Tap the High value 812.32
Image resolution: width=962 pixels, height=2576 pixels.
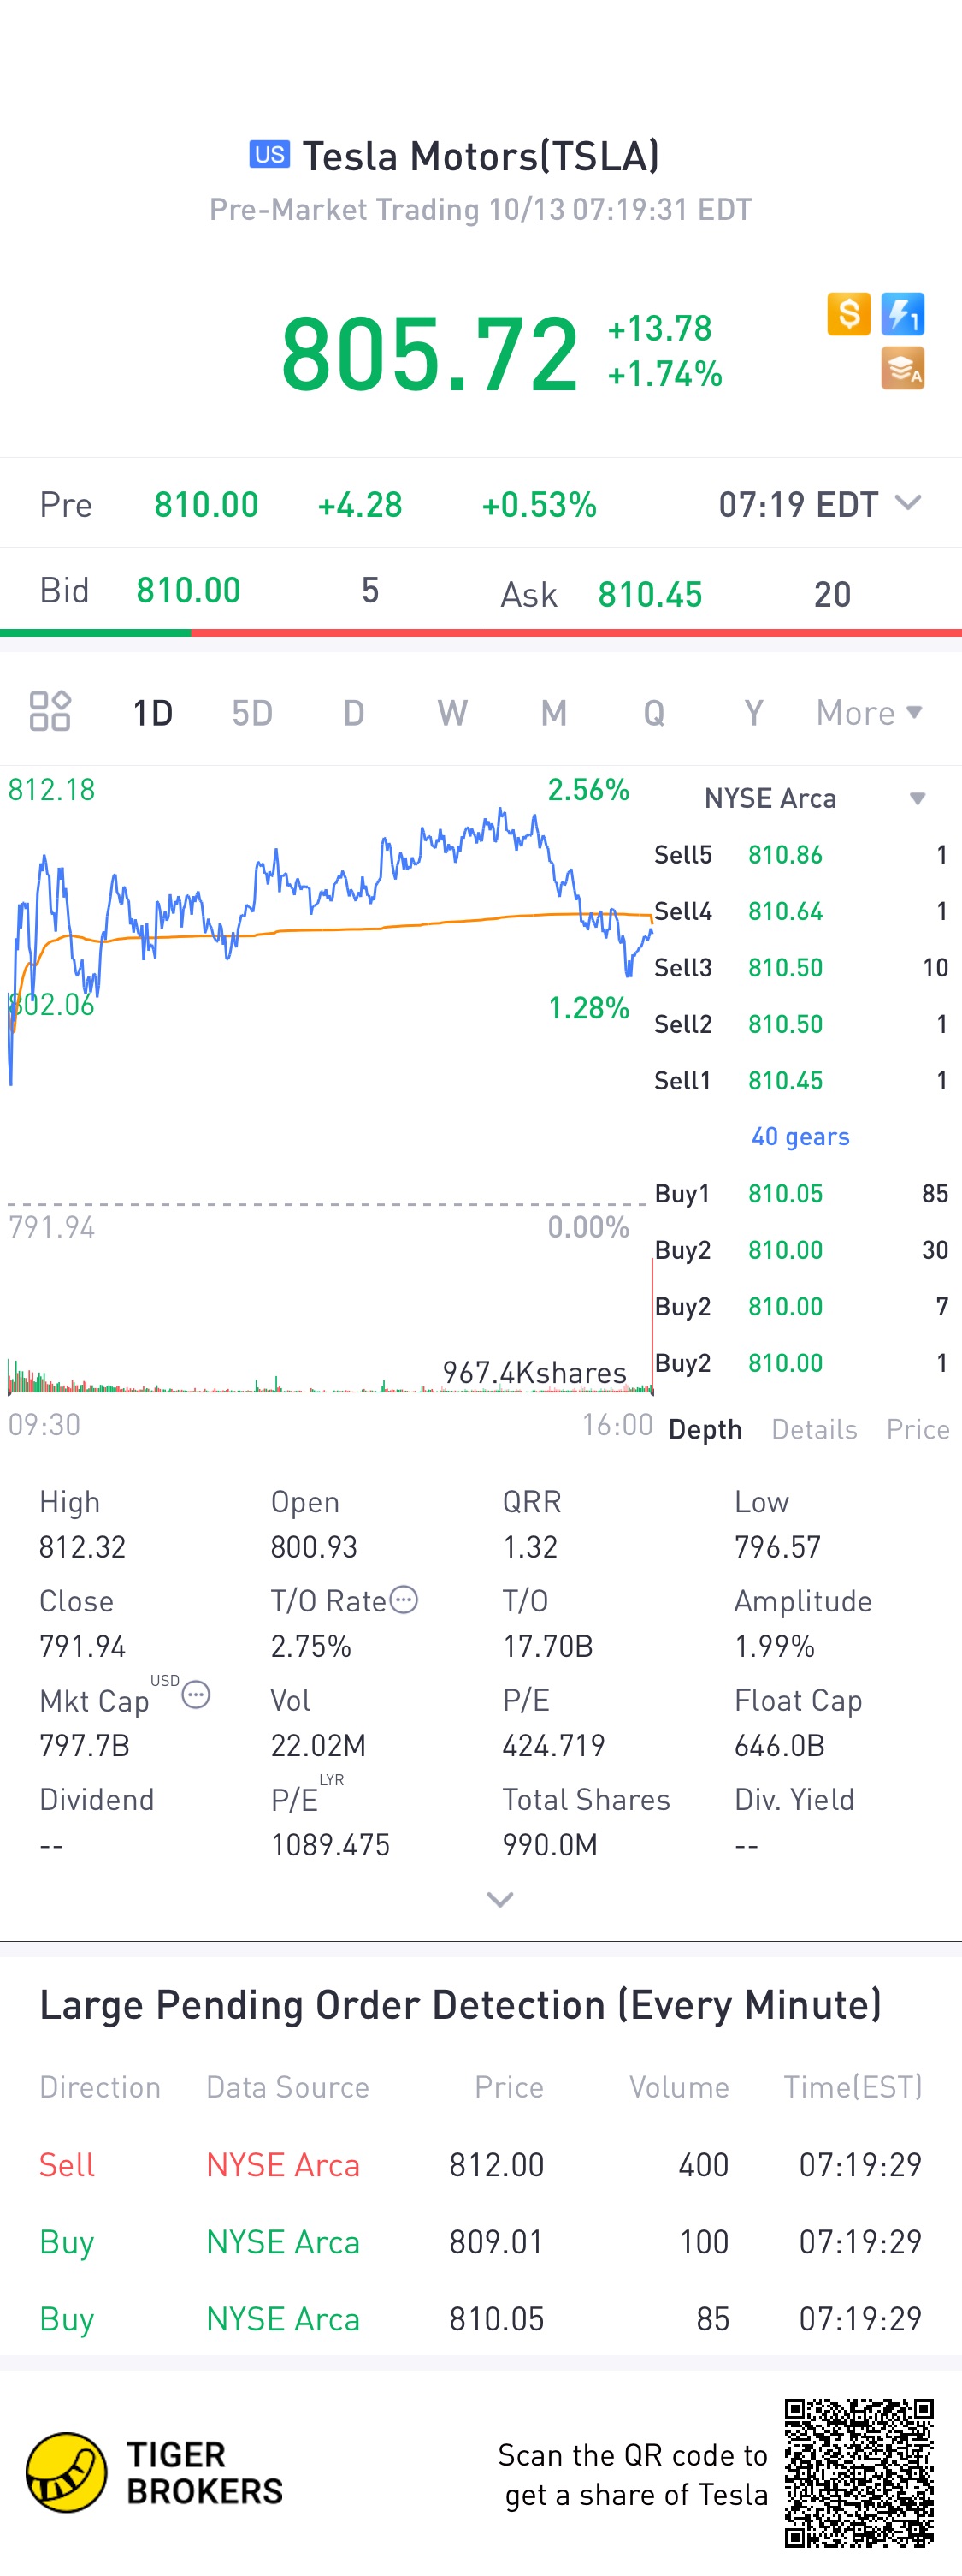[82, 1547]
